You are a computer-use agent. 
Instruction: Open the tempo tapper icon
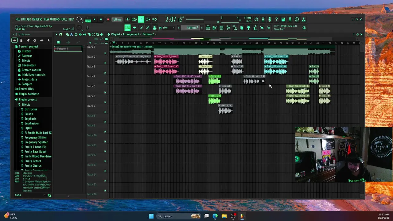[255, 28]
